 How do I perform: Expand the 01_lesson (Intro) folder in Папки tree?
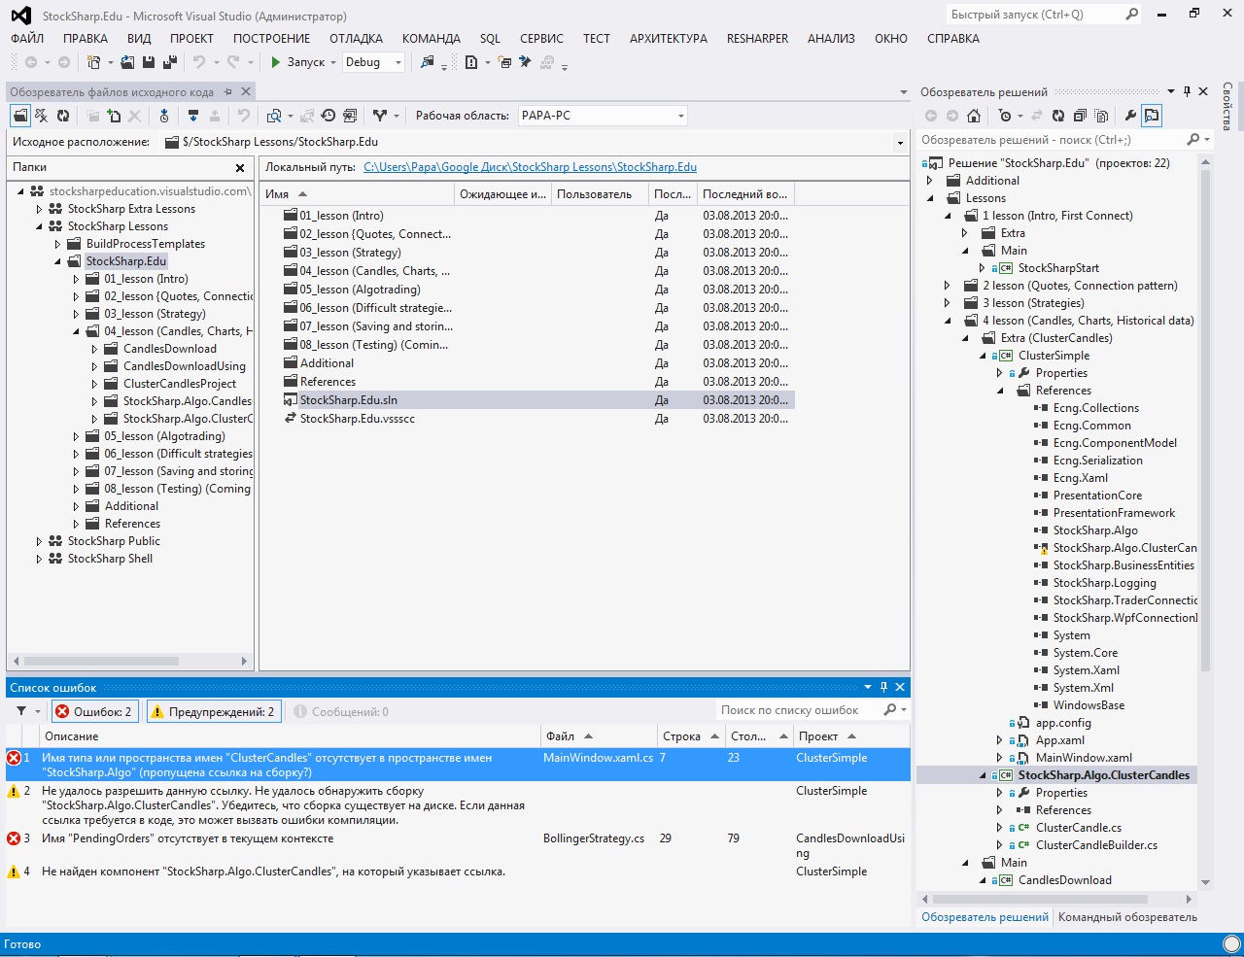pos(76,279)
